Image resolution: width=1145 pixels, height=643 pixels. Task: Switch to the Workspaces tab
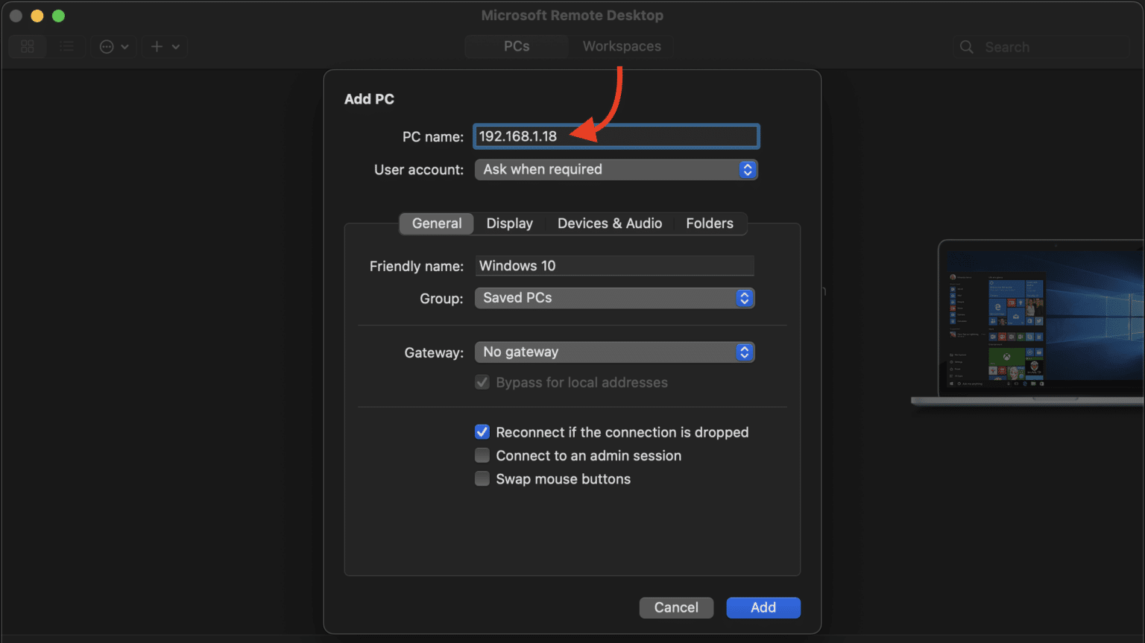tap(620, 45)
